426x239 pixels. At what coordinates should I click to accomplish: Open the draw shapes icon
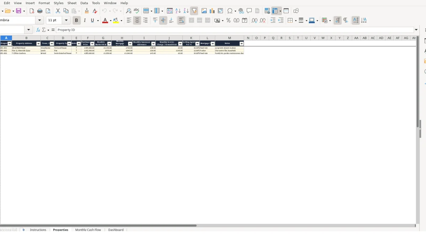(296, 11)
